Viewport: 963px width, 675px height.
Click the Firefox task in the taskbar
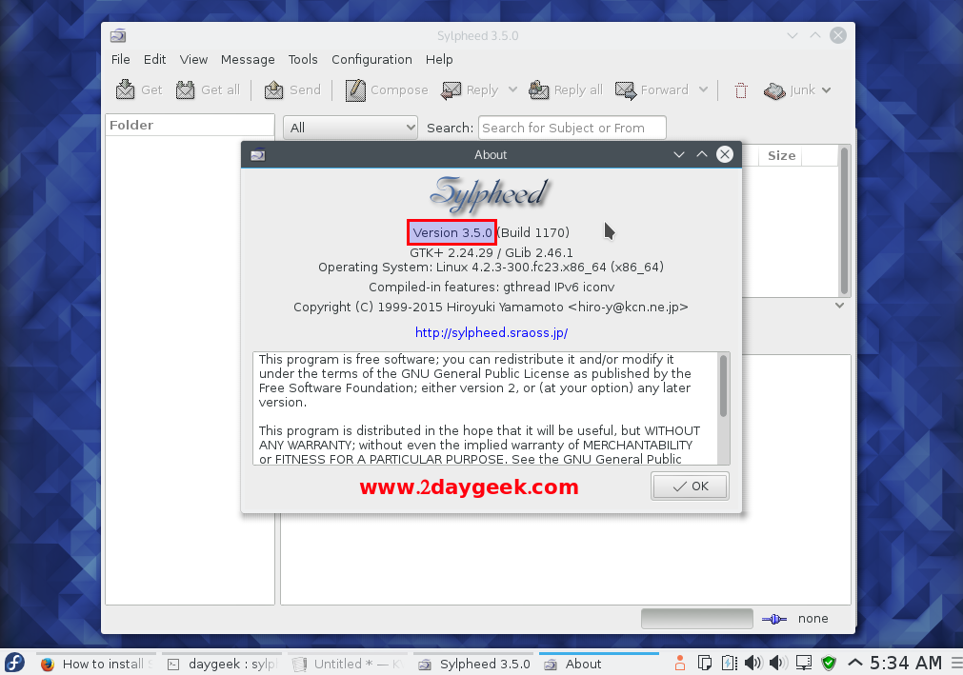(x=96, y=664)
